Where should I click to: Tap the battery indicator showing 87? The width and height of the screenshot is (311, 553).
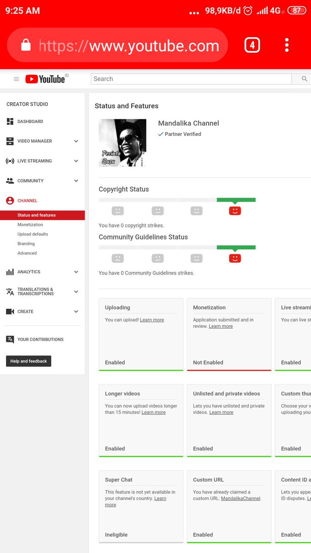(x=297, y=11)
